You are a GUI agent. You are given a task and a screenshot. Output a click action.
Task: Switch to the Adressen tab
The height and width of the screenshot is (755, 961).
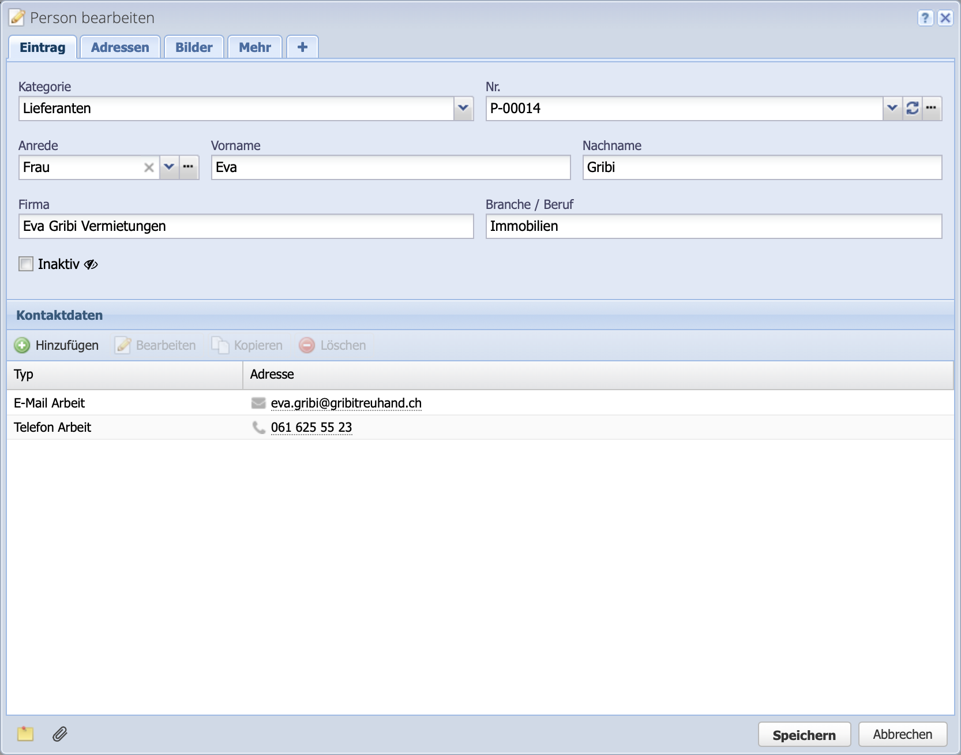tap(120, 47)
